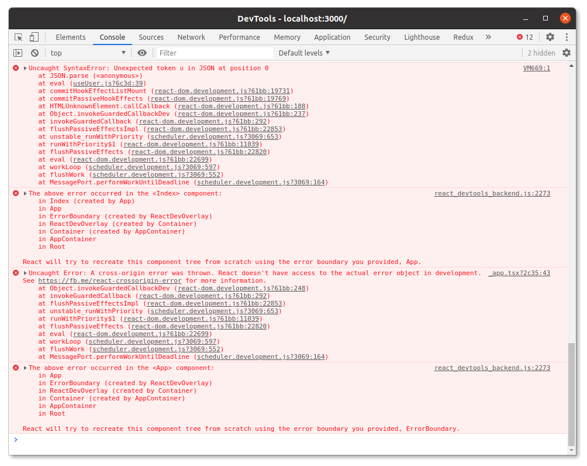Switch to the Elements tab

point(71,37)
